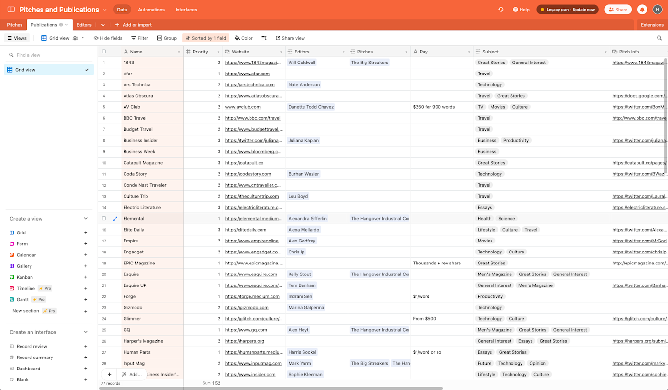Screen dimensions: 668x390
Task: Open the Pitches column dropdown arrow
Action: (406, 52)
